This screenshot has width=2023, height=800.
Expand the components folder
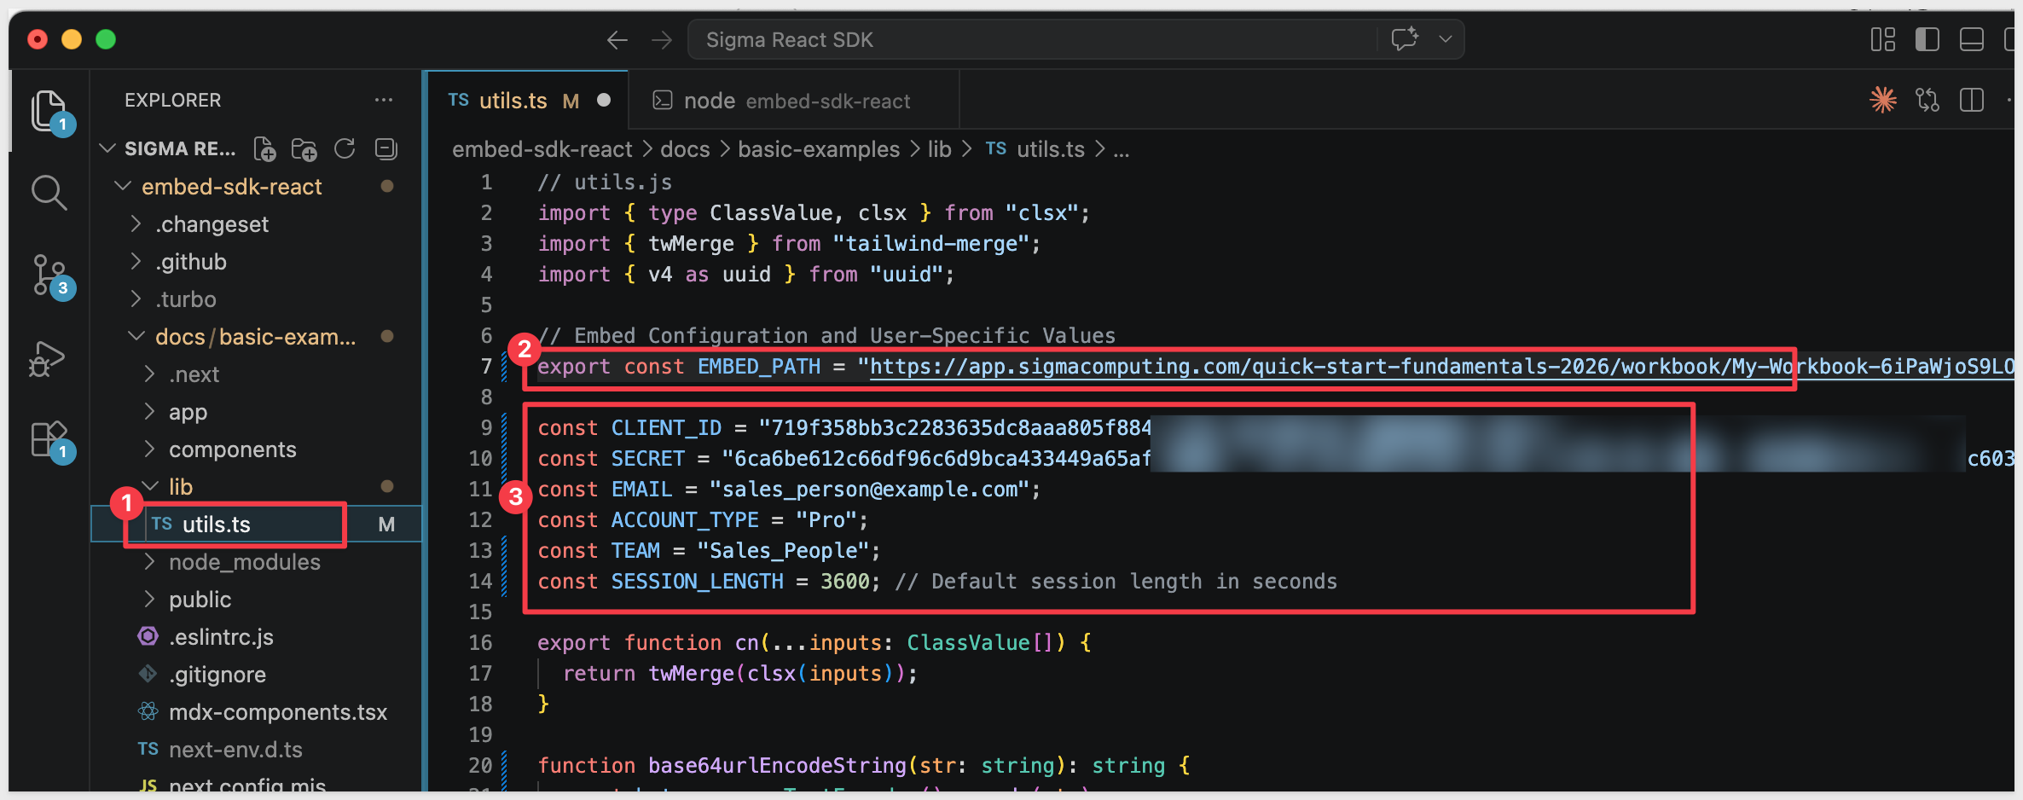[232, 449]
